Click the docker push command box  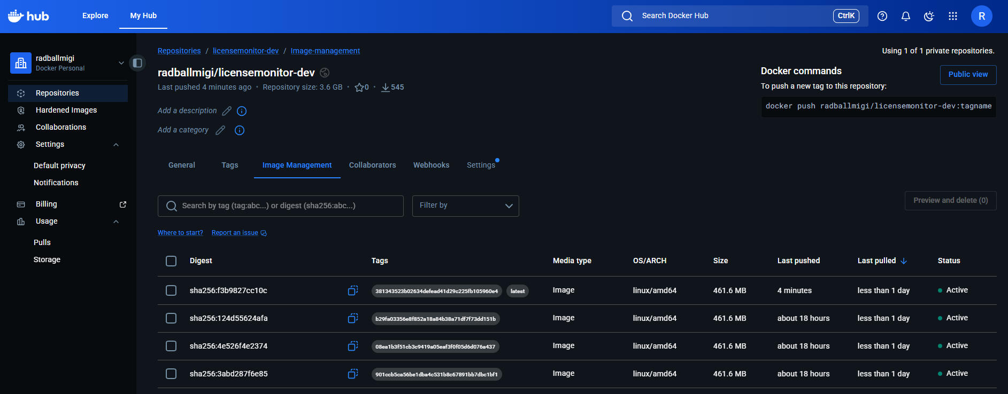coord(879,106)
